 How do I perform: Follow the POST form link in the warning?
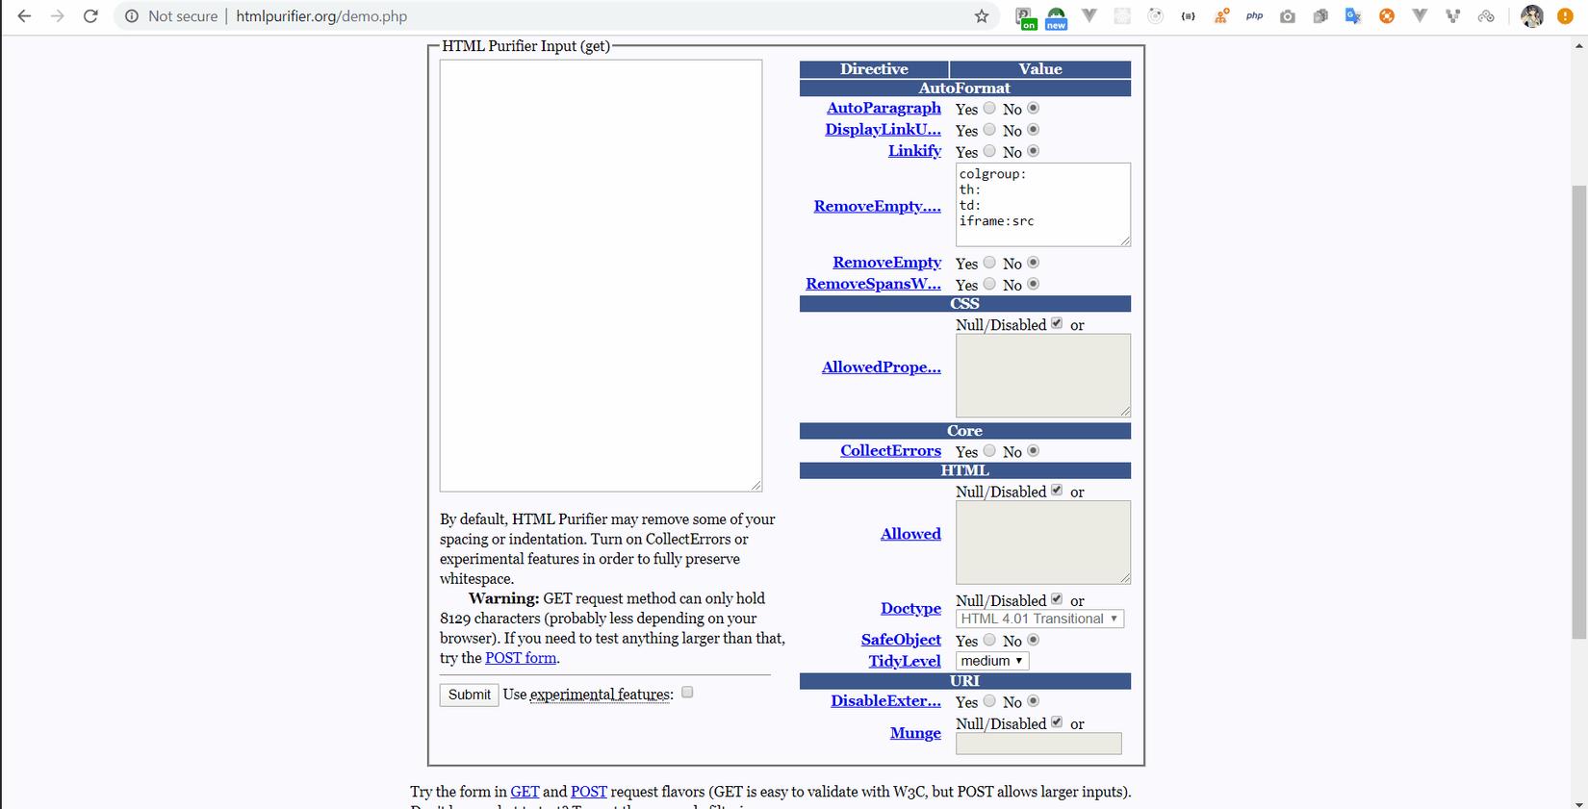[521, 658]
